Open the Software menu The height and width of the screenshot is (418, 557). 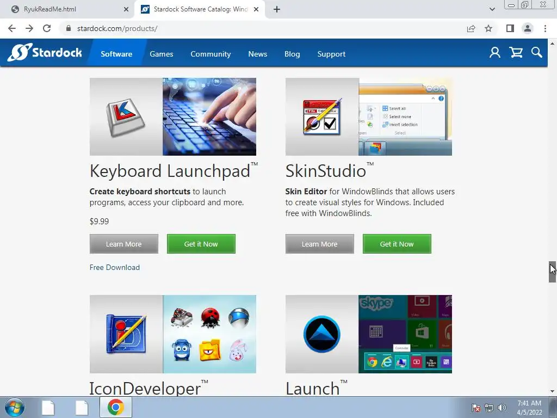click(116, 54)
